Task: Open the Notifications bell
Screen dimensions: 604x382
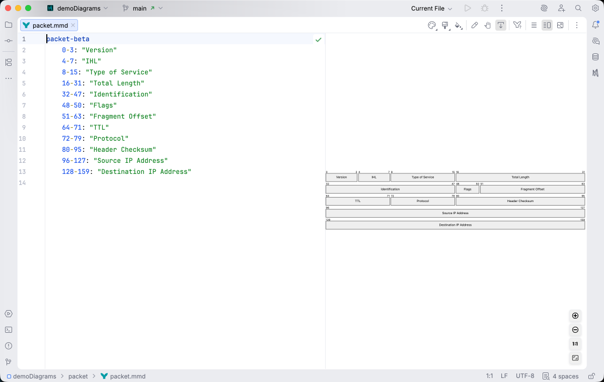Action: pyautogui.click(x=595, y=25)
